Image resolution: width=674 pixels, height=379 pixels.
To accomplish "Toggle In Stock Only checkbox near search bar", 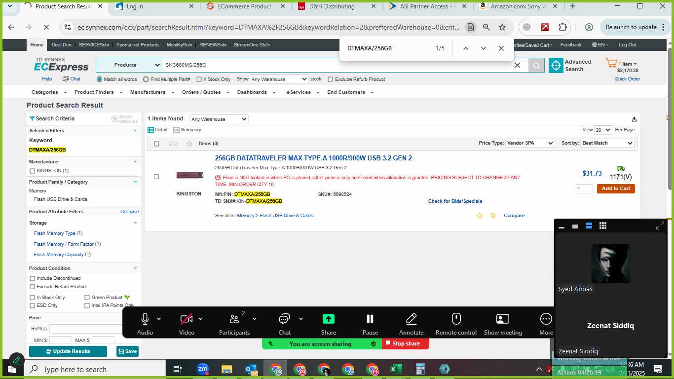I will pos(199,79).
